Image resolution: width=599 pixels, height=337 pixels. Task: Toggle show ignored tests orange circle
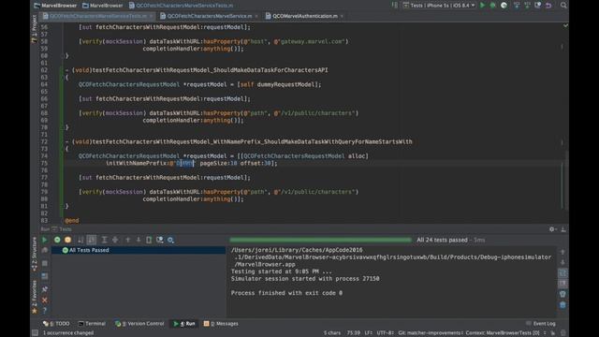click(x=67, y=240)
